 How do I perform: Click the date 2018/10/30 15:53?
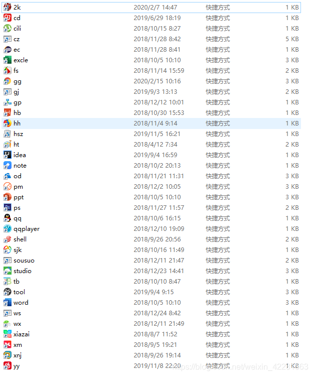click(x=159, y=113)
